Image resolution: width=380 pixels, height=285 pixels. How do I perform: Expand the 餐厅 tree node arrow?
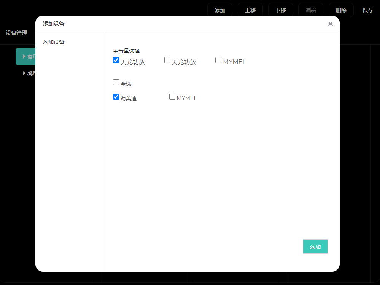(x=24, y=73)
